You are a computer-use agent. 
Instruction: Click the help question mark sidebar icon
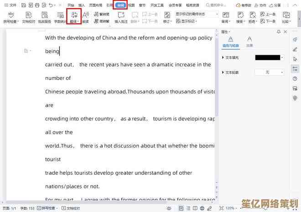pos(295,79)
